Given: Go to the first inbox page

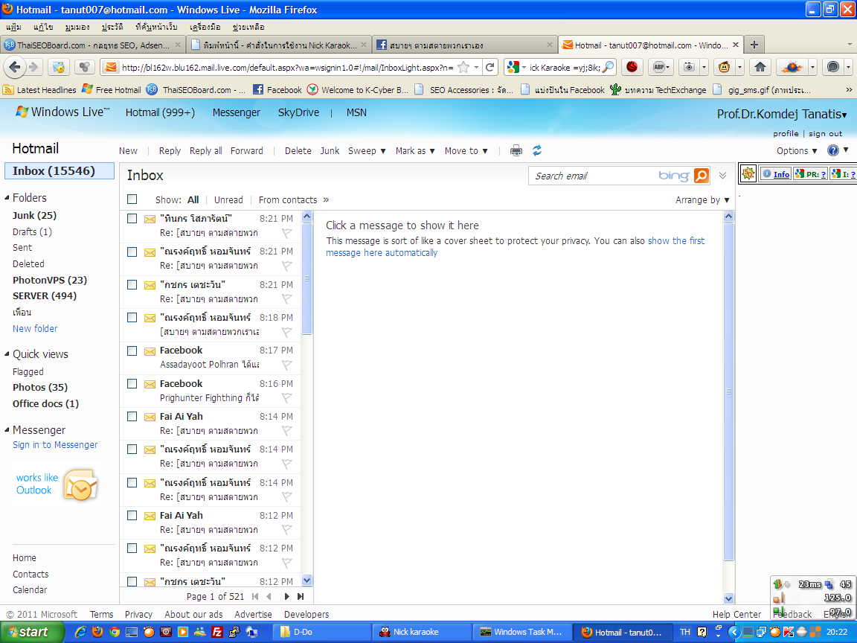Looking at the screenshot, I should tap(255, 597).
